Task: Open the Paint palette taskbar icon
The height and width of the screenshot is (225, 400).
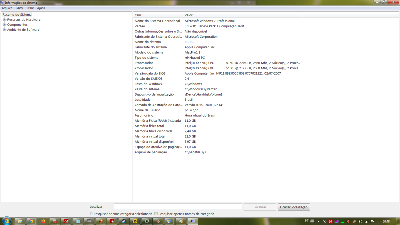Action: [x=181, y=221]
